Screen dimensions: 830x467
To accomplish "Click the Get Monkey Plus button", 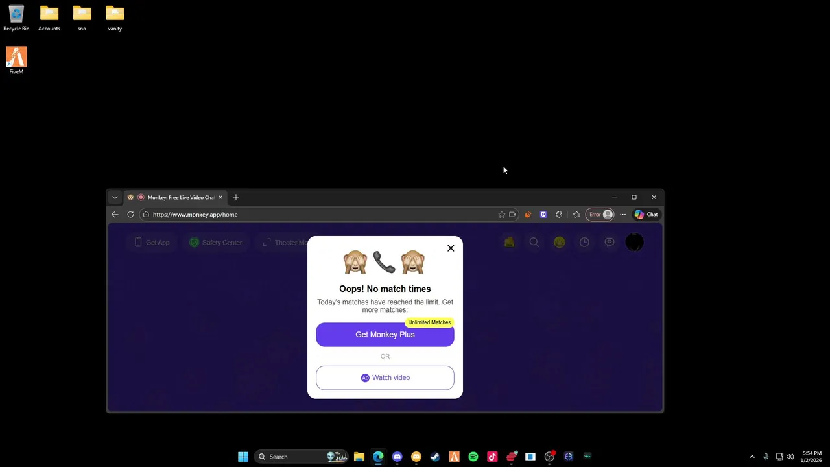I will tap(385, 335).
